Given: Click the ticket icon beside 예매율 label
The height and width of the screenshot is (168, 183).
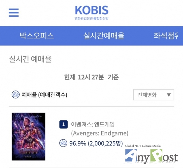Looking at the screenshot, I should coord(16,94).
